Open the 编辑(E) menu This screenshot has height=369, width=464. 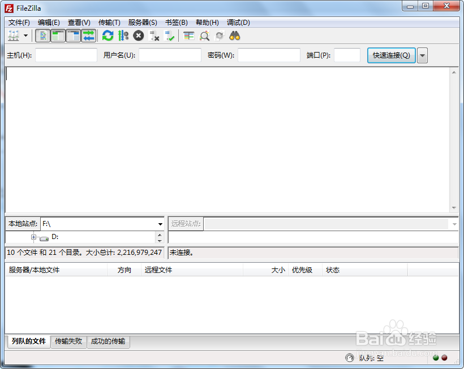[x=49, y=23]
